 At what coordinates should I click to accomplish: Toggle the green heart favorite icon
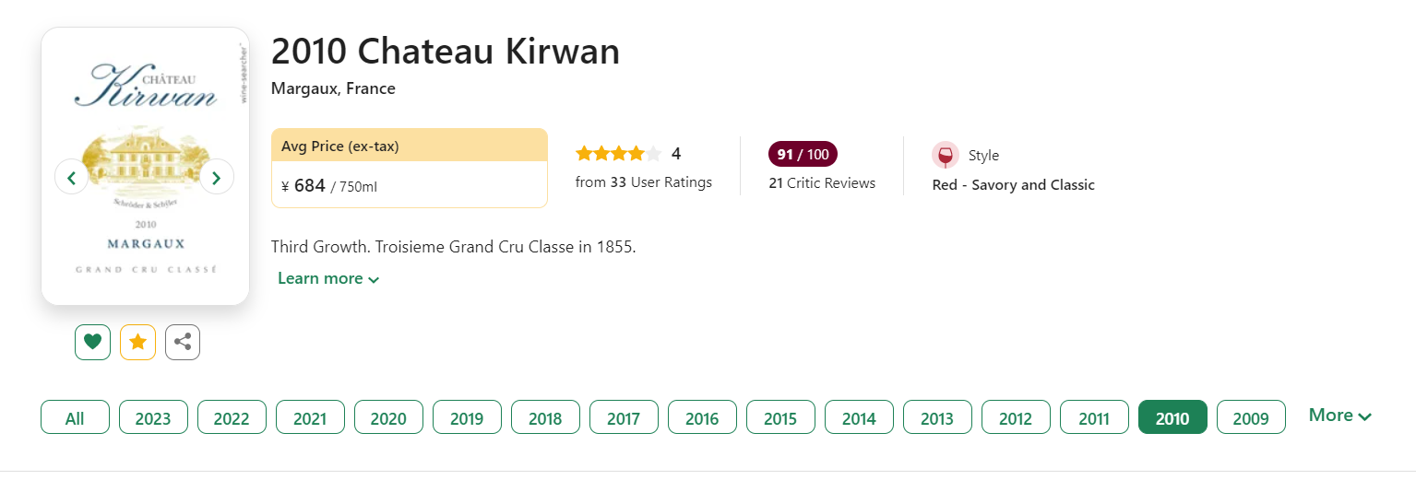pos(92,342)
